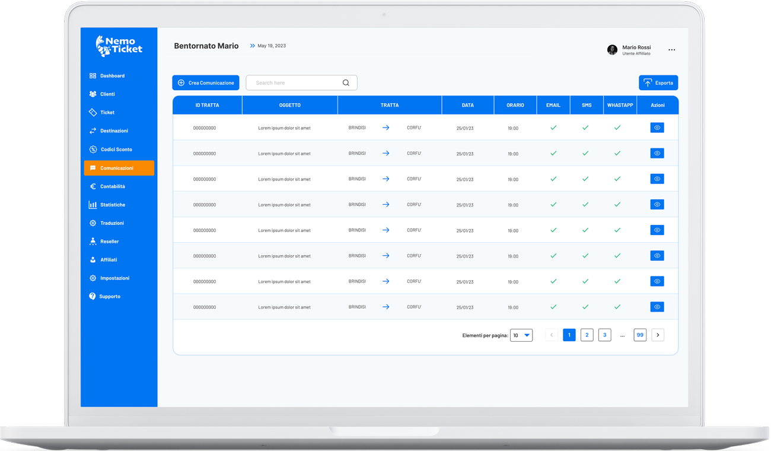Click the double chevron beside the date

click(x=253, y=46)
